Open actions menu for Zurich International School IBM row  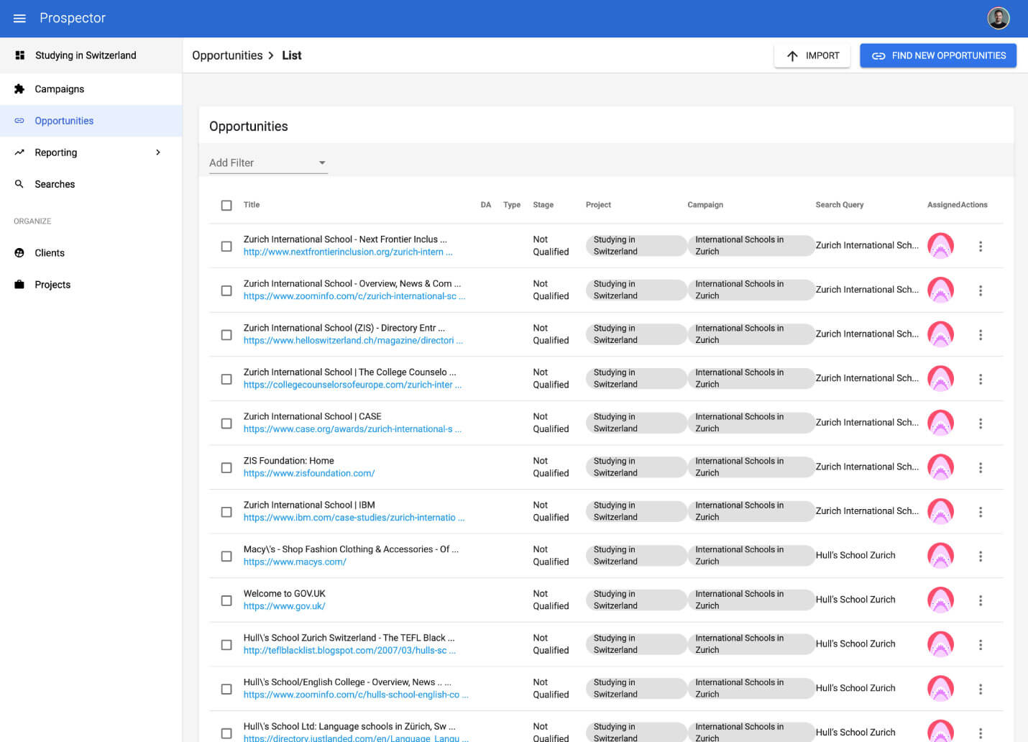(x=980, y=512)
